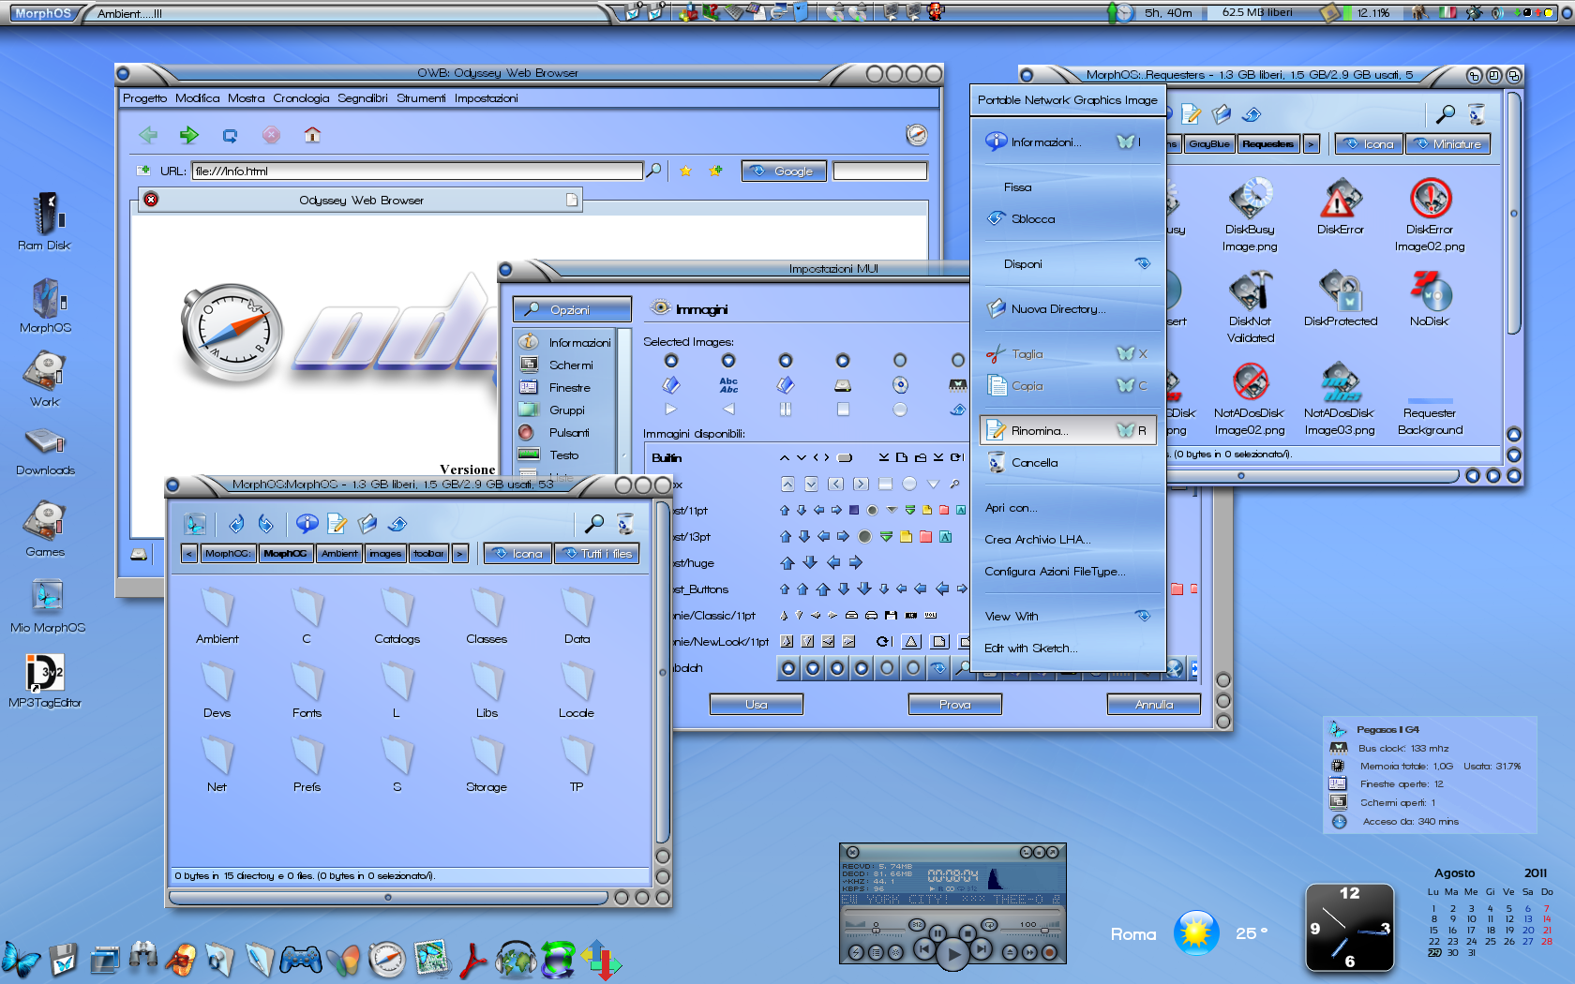Toggle repeat mode in the media player
This screenshot has height=984, width=1575.
pyautogui.click(x=988, y=925)
